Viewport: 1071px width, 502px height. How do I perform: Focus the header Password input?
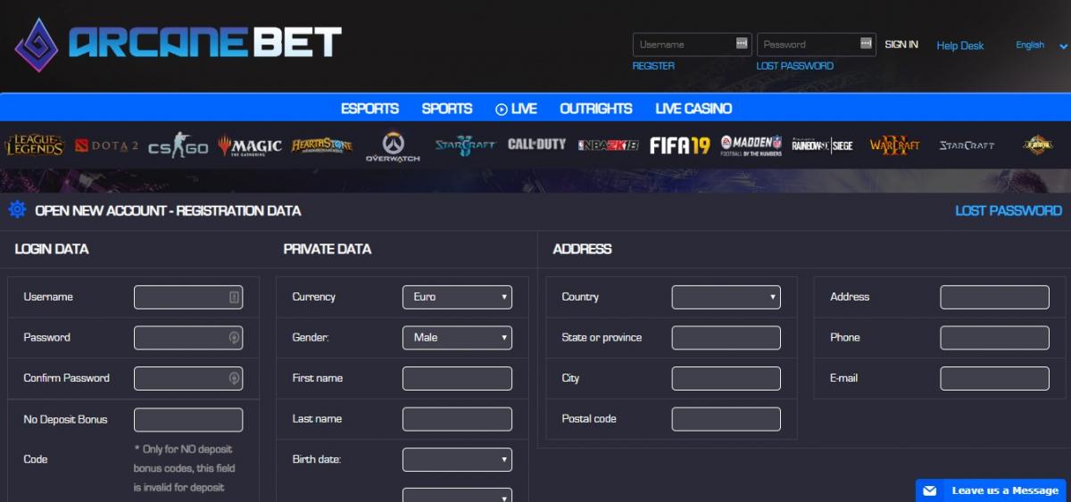[x=817, y=44]
